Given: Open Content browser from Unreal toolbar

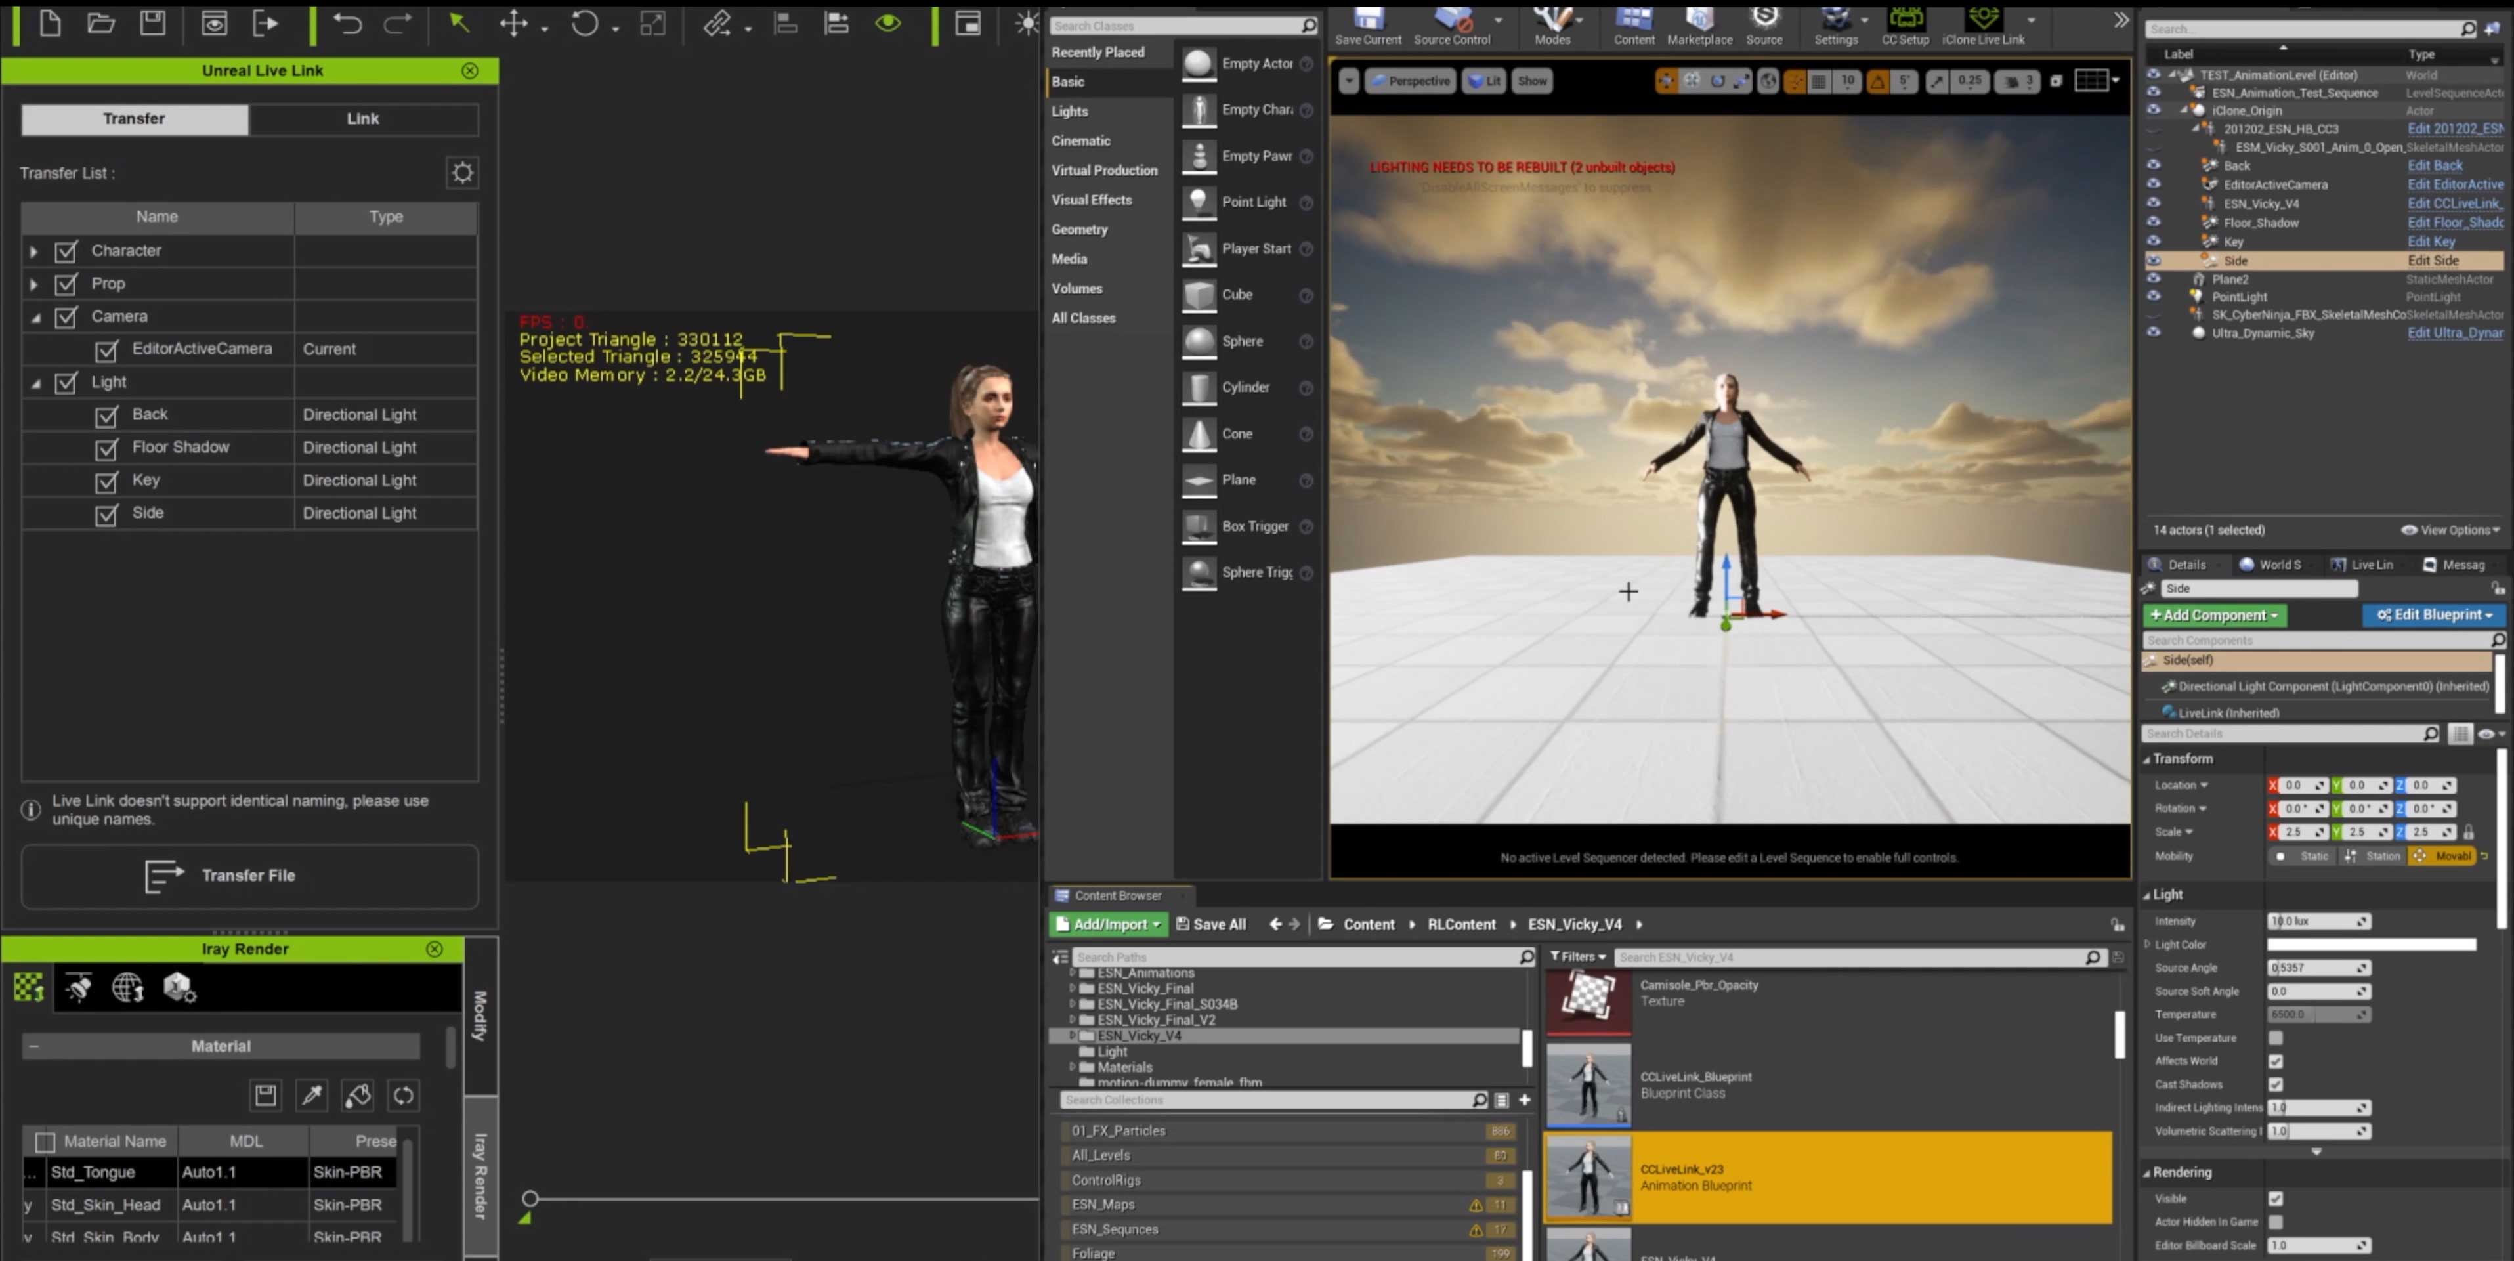Looking at the screenshot, I should click(1634, 26).
